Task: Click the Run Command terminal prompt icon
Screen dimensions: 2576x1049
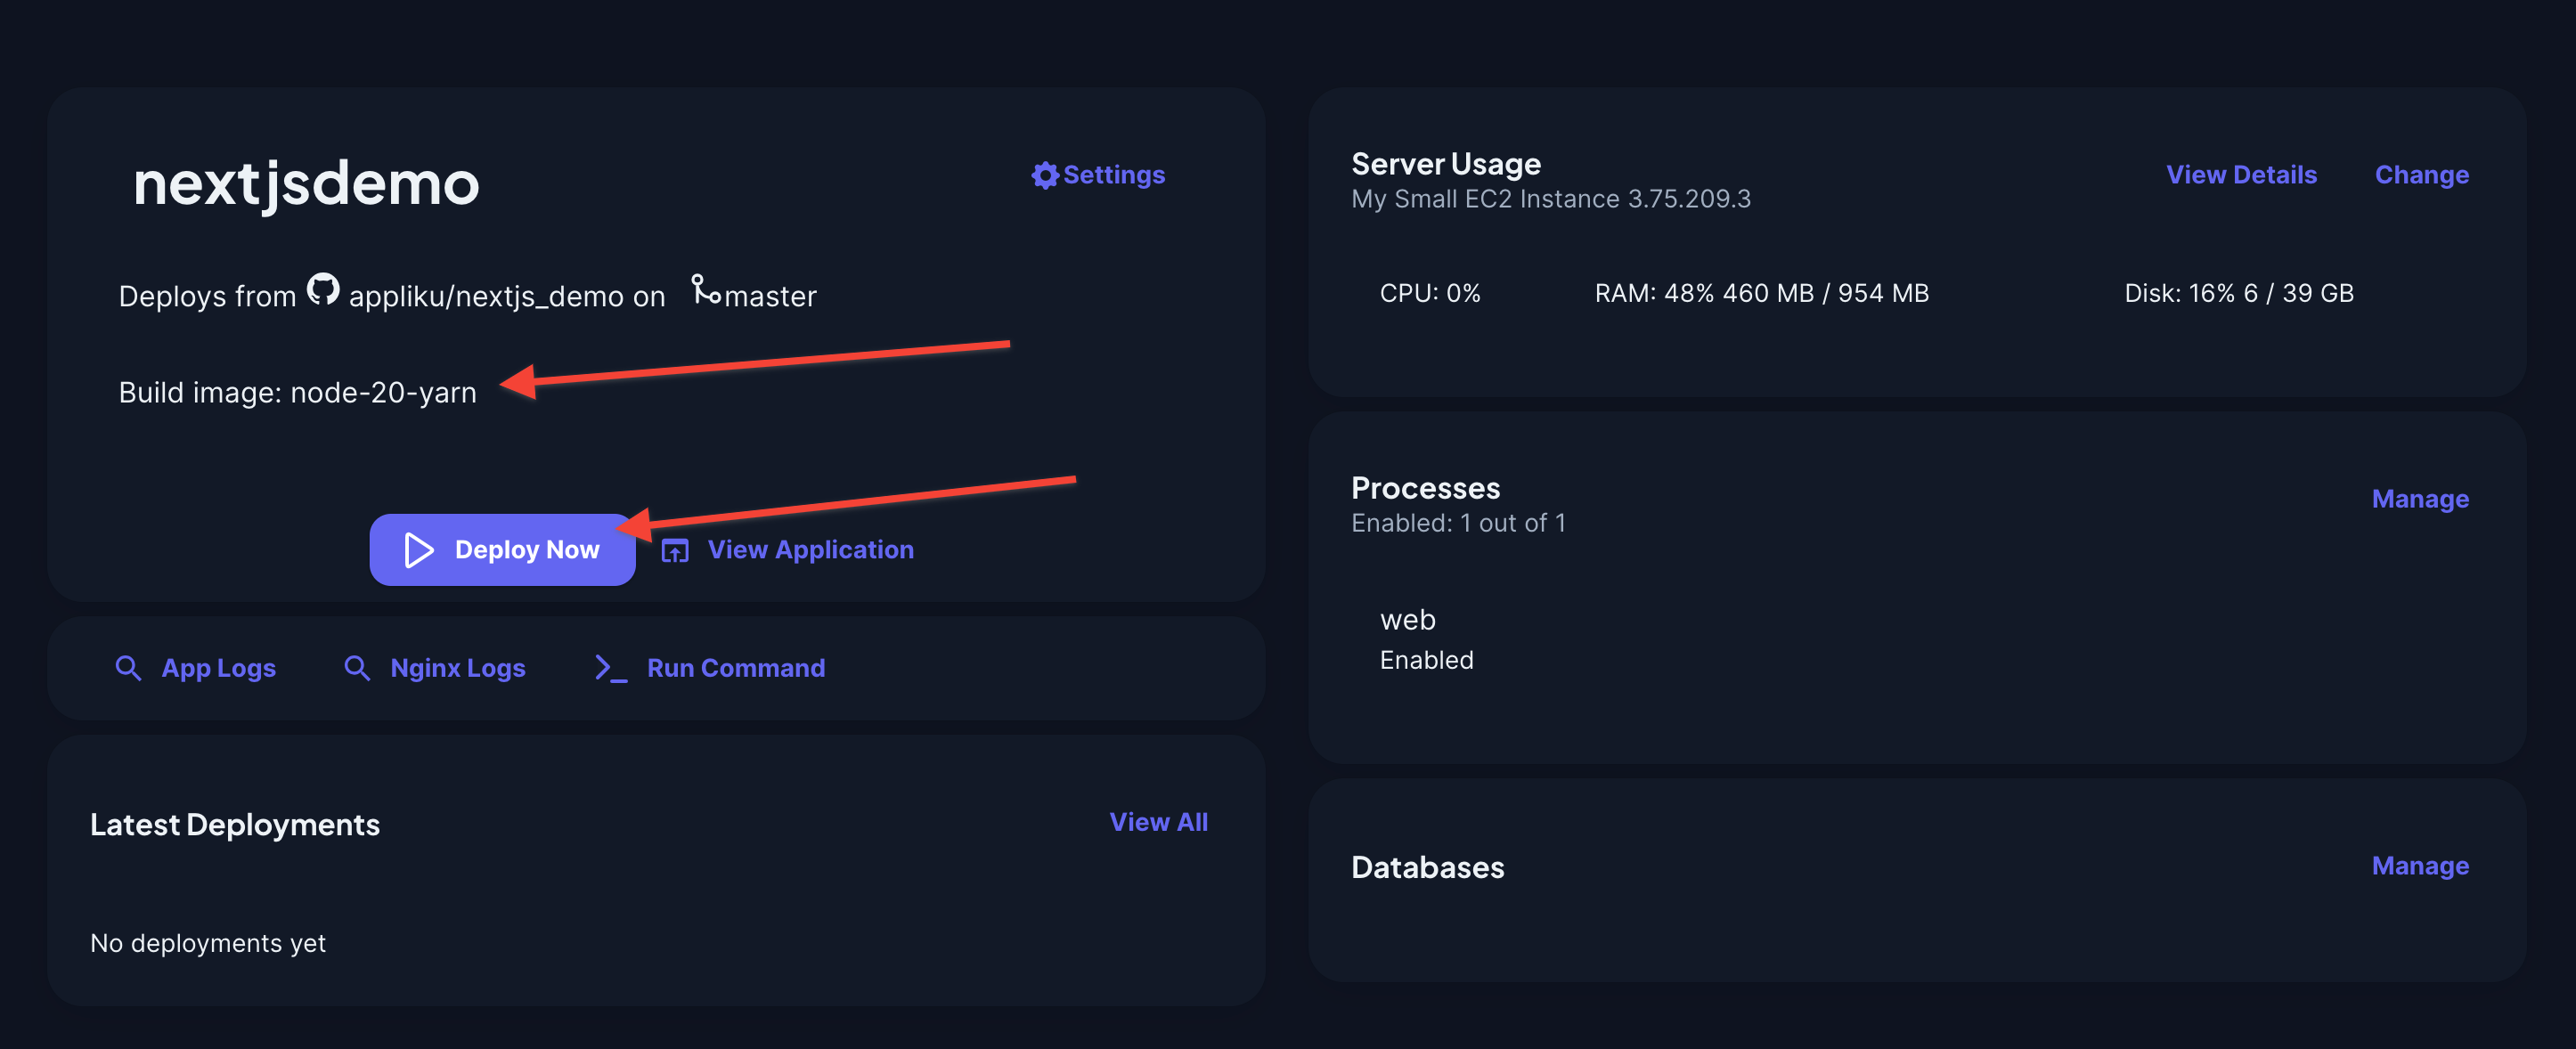Action: pyautogui.click(x=610, y=668)
